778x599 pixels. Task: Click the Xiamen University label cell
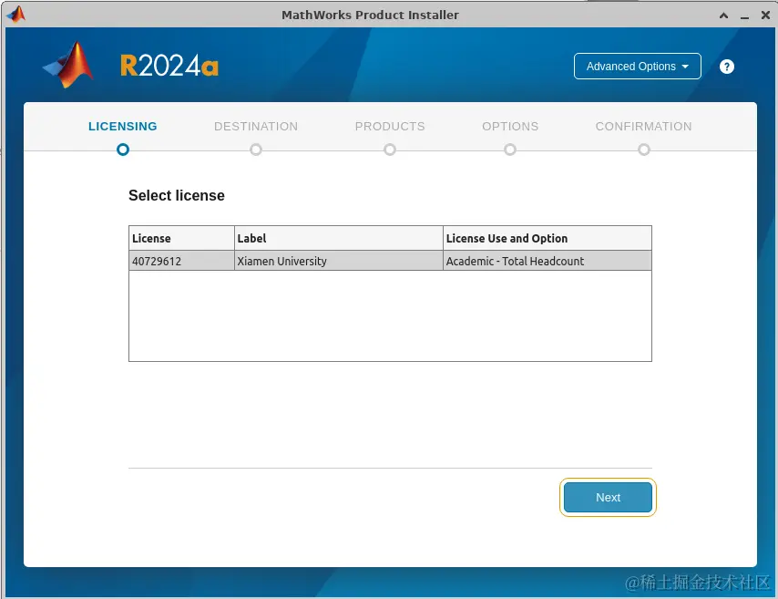(338, 261)
